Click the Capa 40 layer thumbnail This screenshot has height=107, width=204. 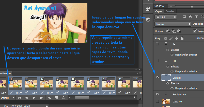tap(166, 101)
